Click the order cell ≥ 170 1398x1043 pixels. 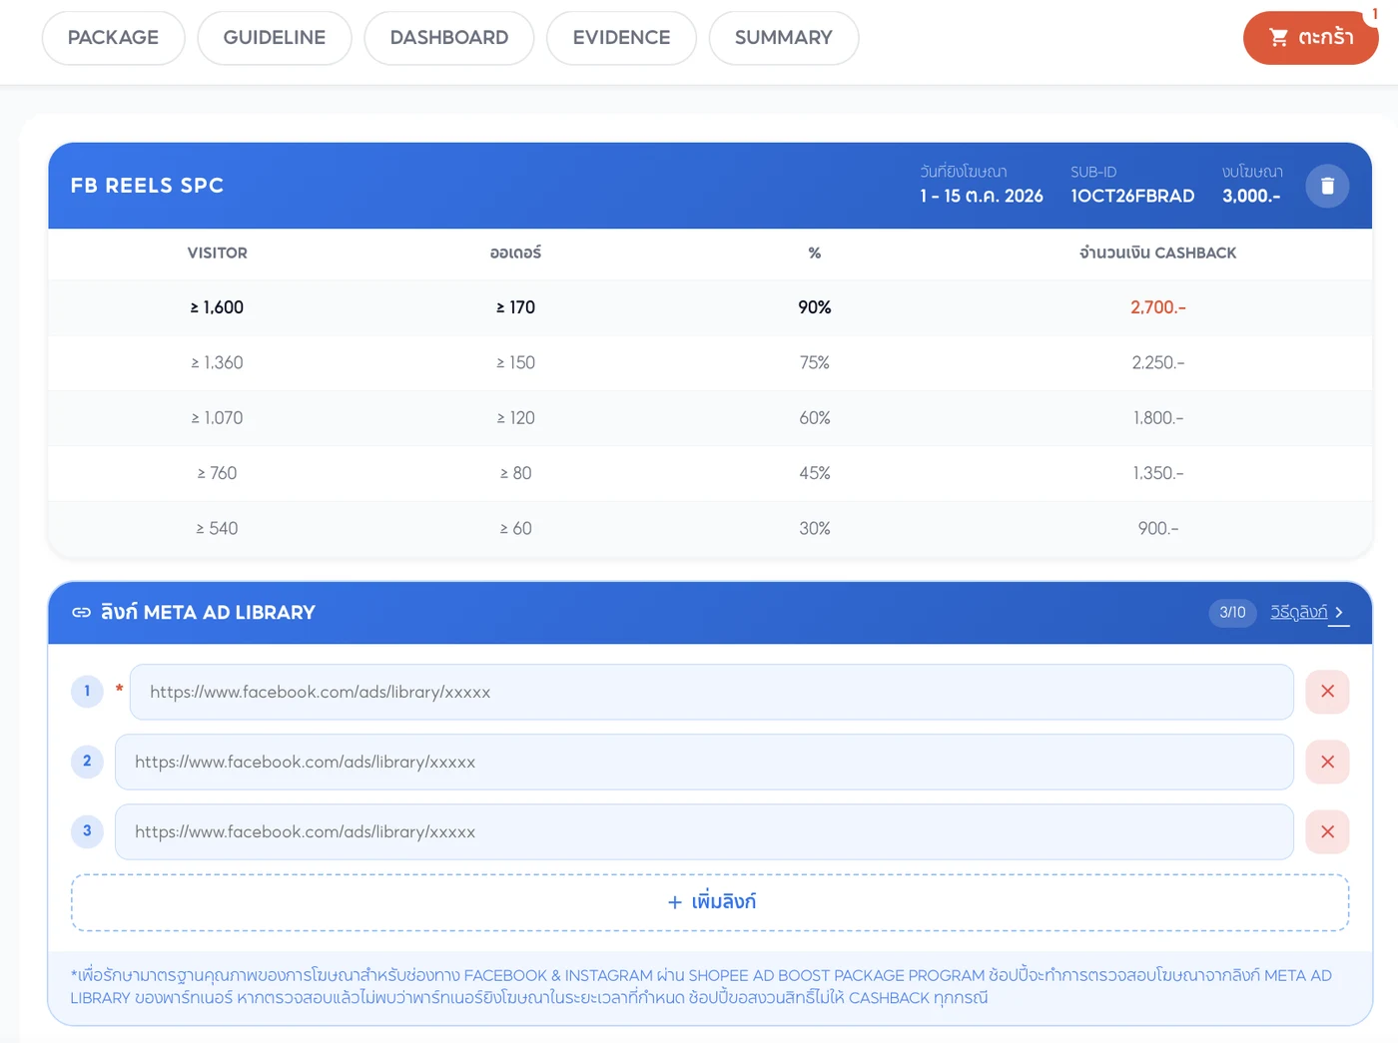[515, 307]
